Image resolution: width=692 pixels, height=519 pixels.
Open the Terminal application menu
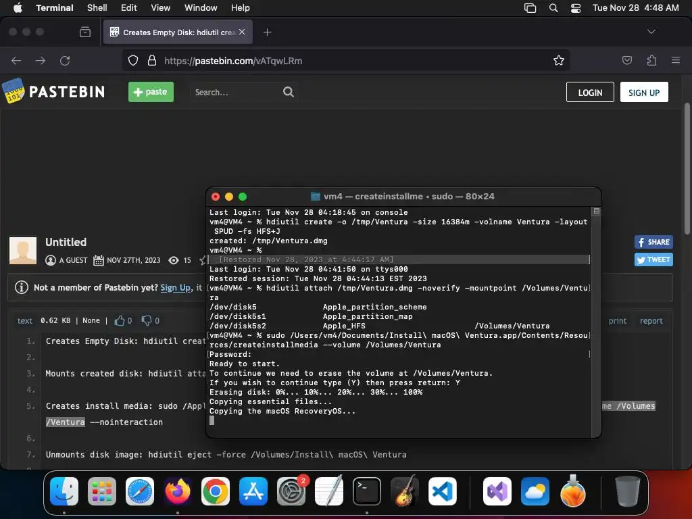click(55, 7)
